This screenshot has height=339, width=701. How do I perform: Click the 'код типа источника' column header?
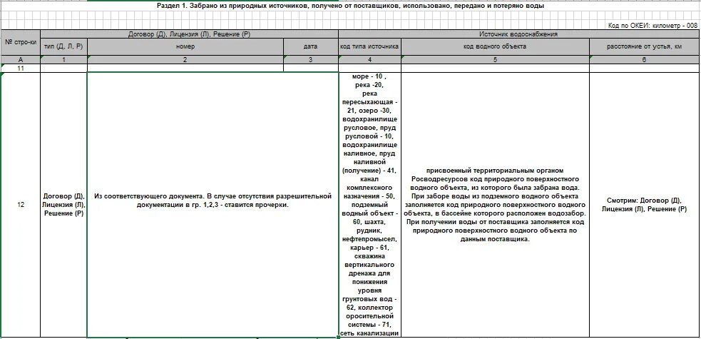coord(369,46)
